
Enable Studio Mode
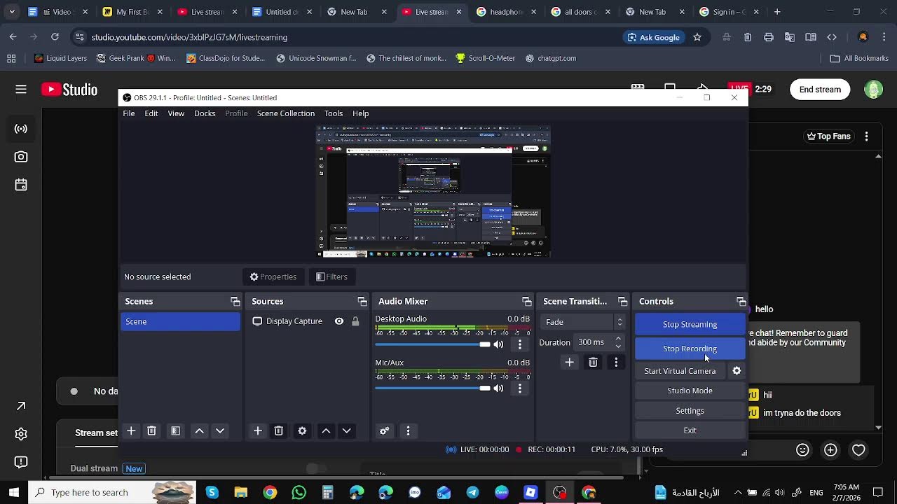coord(690,391)
